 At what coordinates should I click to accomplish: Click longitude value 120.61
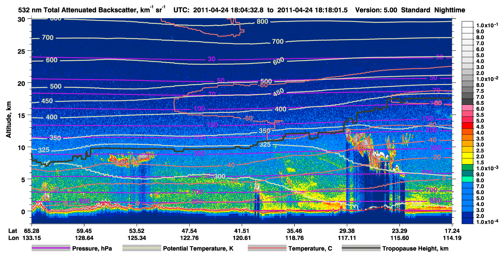coord(242,238)
